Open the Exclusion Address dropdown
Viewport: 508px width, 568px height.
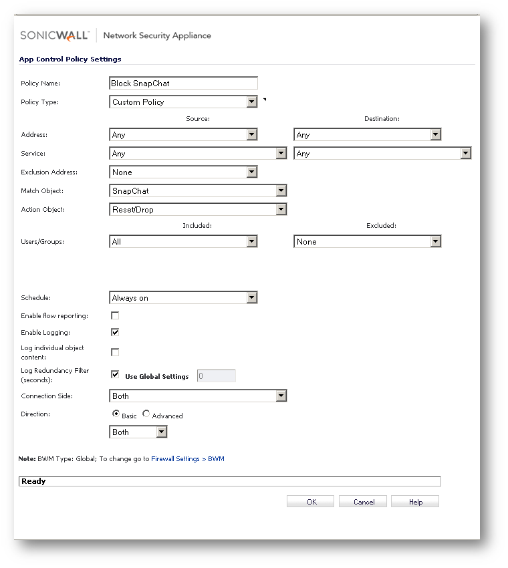point(183,172)
